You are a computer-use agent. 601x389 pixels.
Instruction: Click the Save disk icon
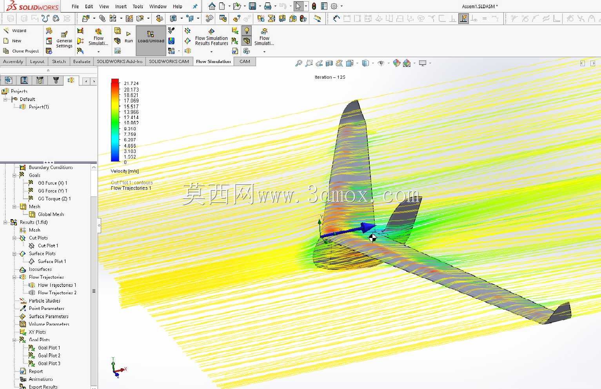click(x=252, y=6)
